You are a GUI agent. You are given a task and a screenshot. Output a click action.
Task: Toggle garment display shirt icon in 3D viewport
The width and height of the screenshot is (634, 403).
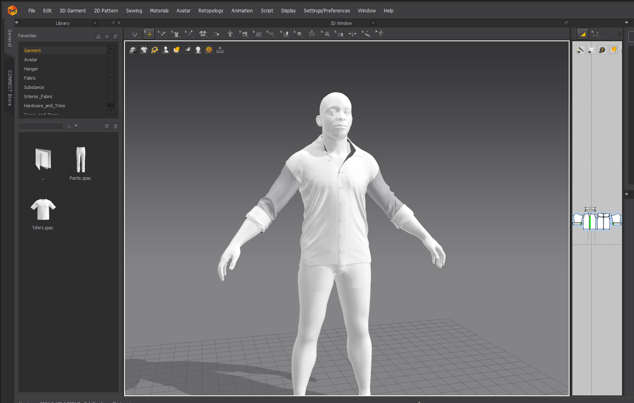point(144,50)
